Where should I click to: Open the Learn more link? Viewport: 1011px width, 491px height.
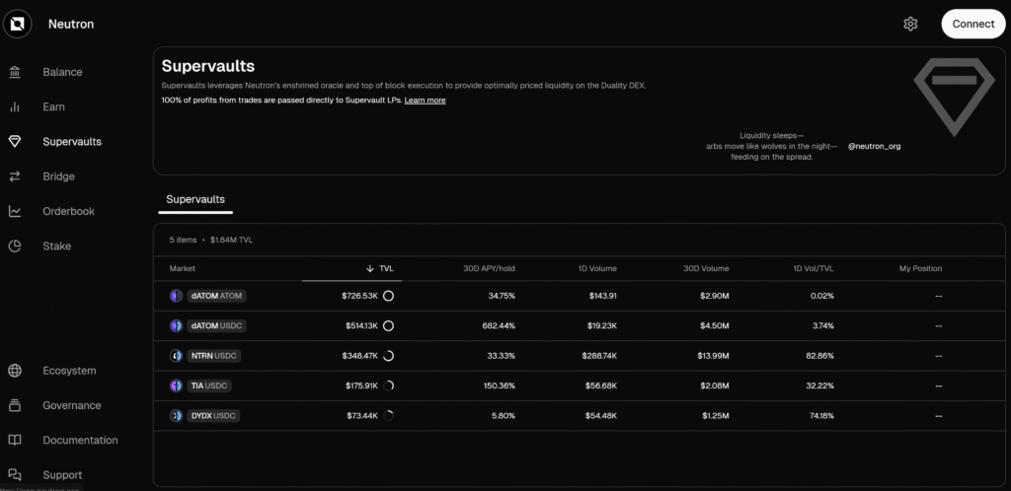pos(425,101)
